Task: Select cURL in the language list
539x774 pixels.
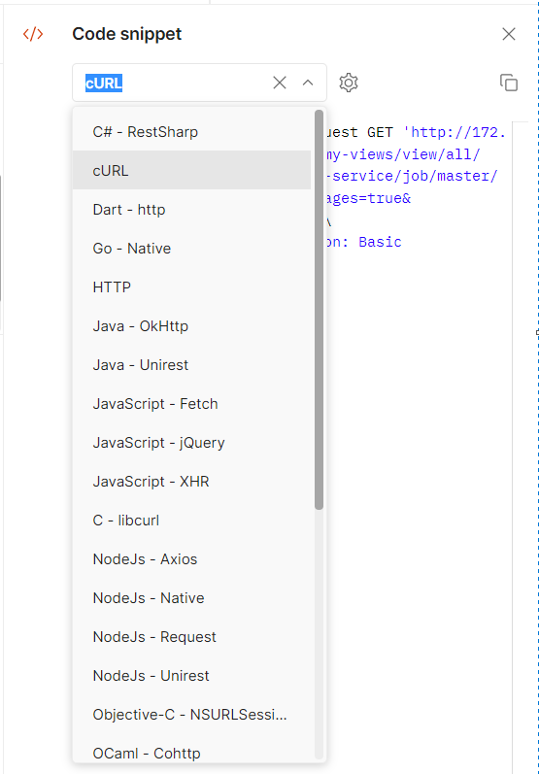Action: pos(192,171)
